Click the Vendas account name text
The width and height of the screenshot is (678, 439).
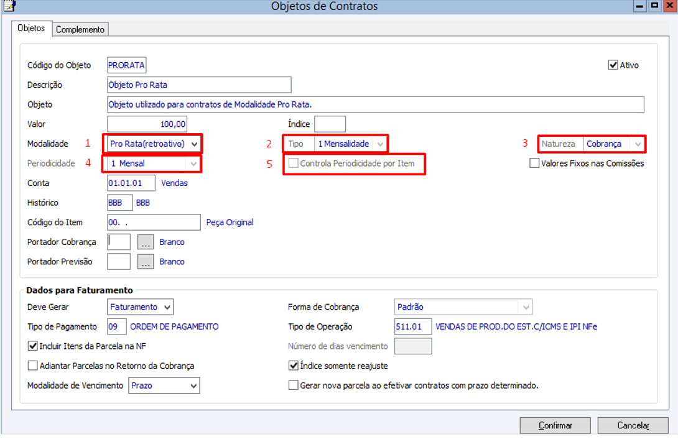(174, 183)
